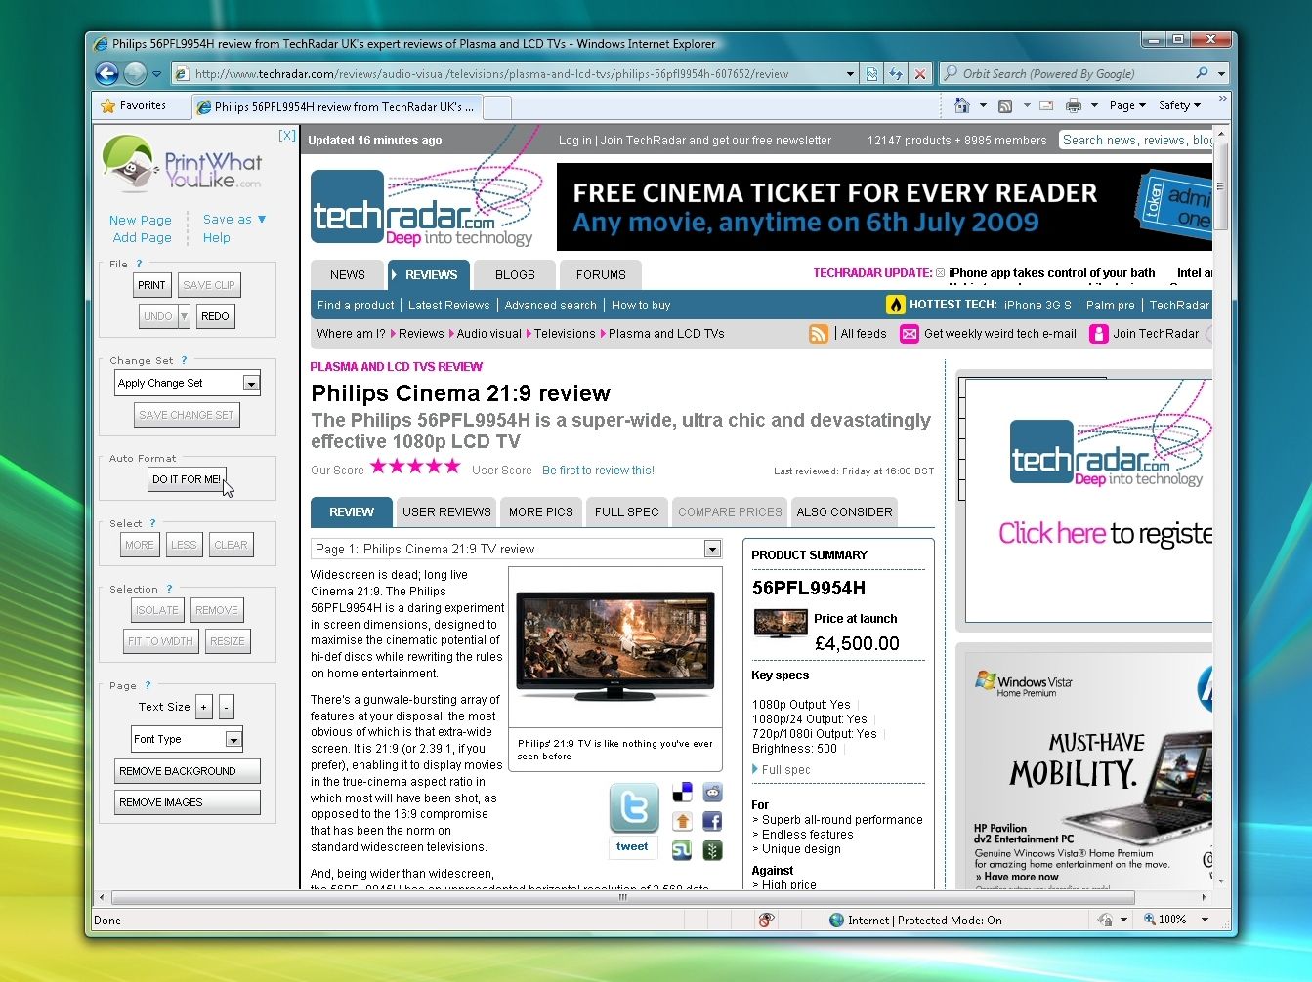Open the Apply Change Set dropdown
This screenshot has height=982, width=1312.
pyautogui.click(x=187, y=383)
